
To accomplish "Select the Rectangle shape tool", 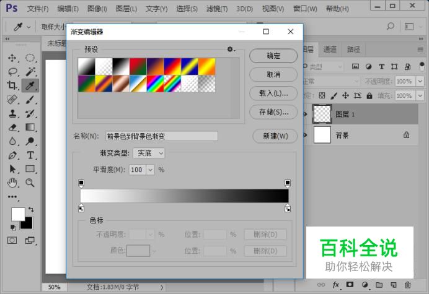I will pyautogui.click(x=30, y=169).
